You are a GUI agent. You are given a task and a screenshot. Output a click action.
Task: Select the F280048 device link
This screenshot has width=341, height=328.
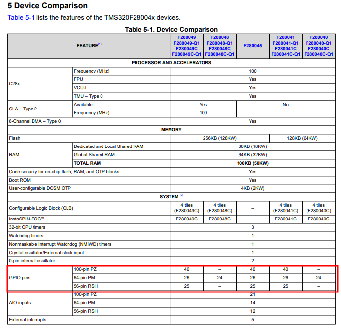coord(219,37)
